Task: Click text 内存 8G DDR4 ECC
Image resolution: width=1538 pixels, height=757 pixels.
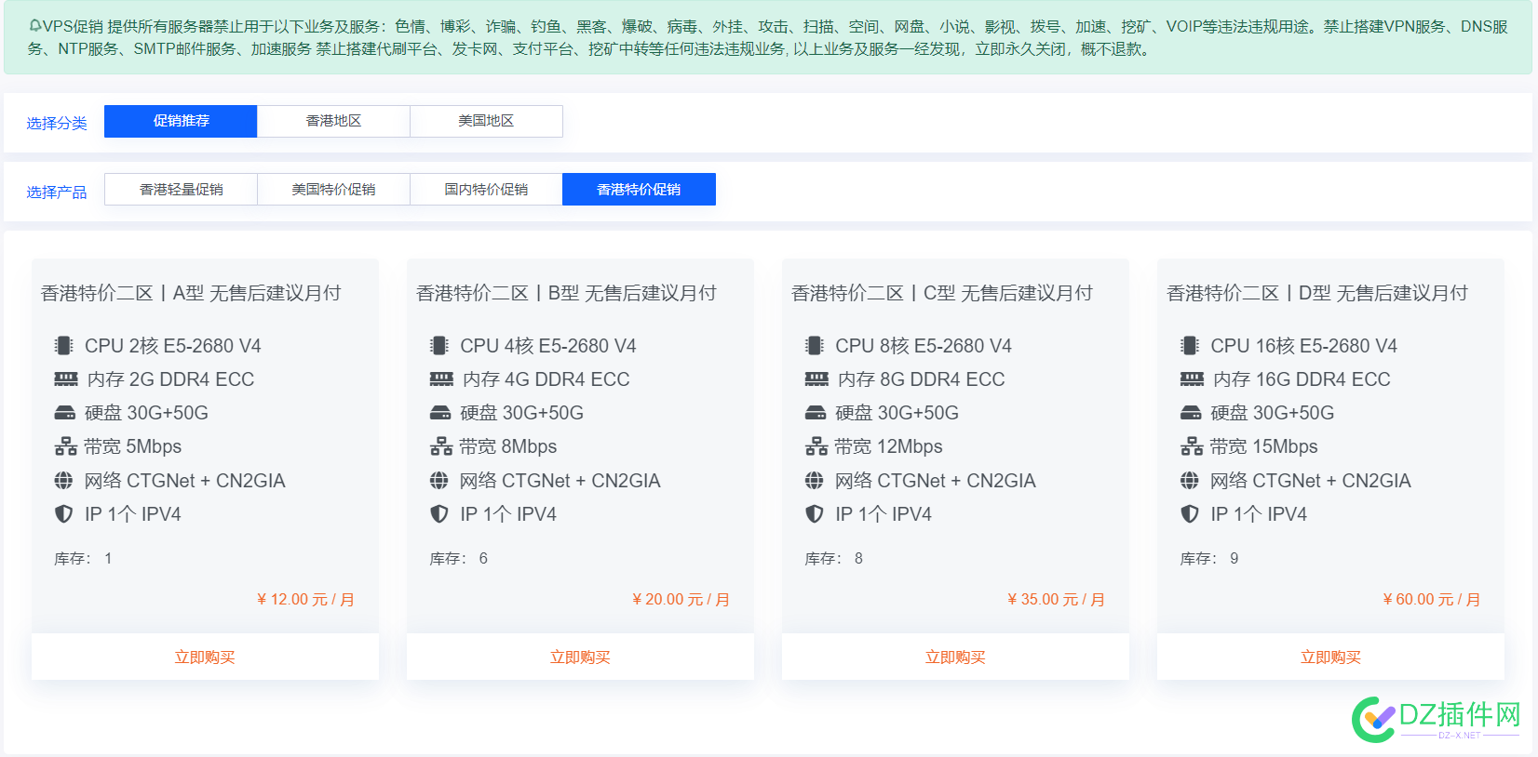Action: pos(921,379)
